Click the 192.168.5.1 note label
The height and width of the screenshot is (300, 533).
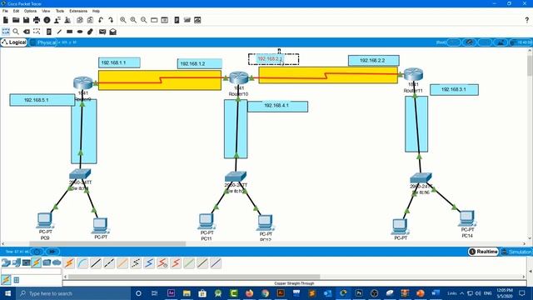pyautogui.click(x=42, y=100)
